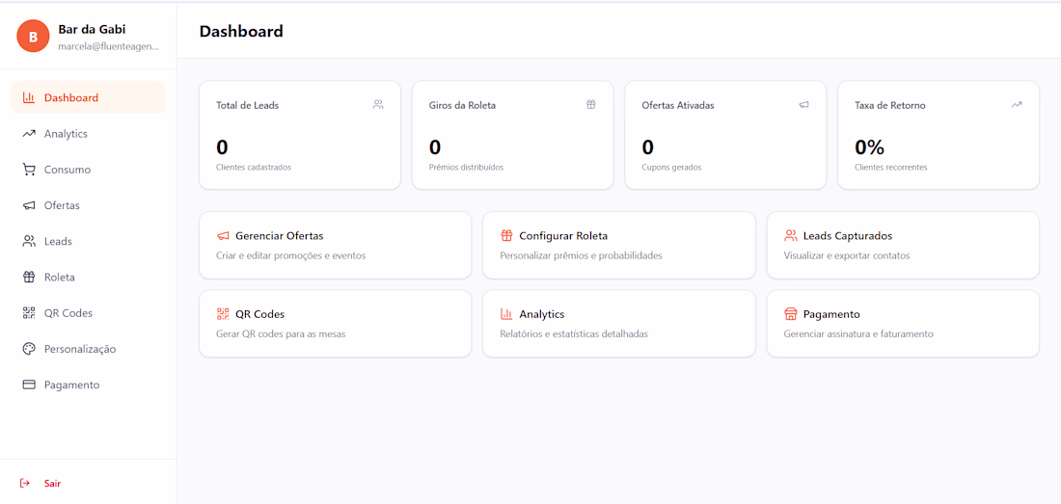Click 'Criar e editar promoções e eventos' text
The height and width of the screenshot is (504, 1061).
point(291,255)
